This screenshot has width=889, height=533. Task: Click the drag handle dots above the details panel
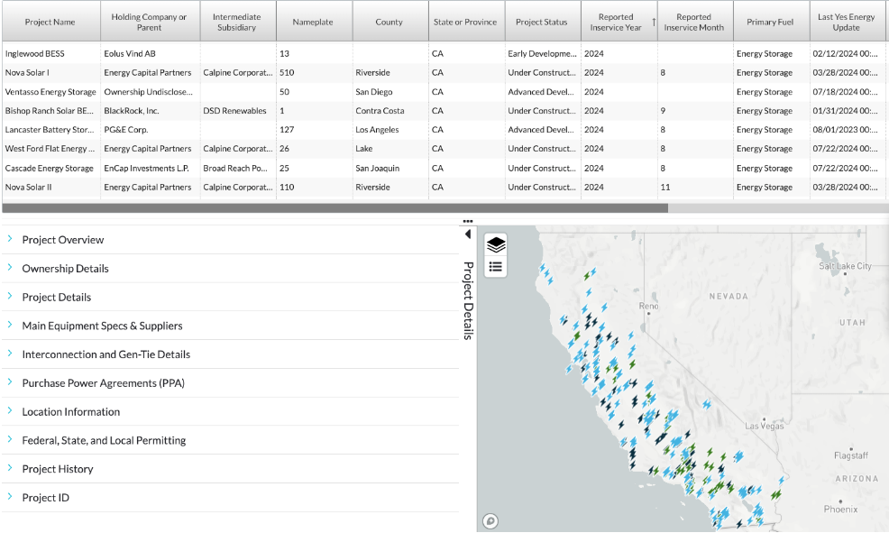click(x=467, y=220)
